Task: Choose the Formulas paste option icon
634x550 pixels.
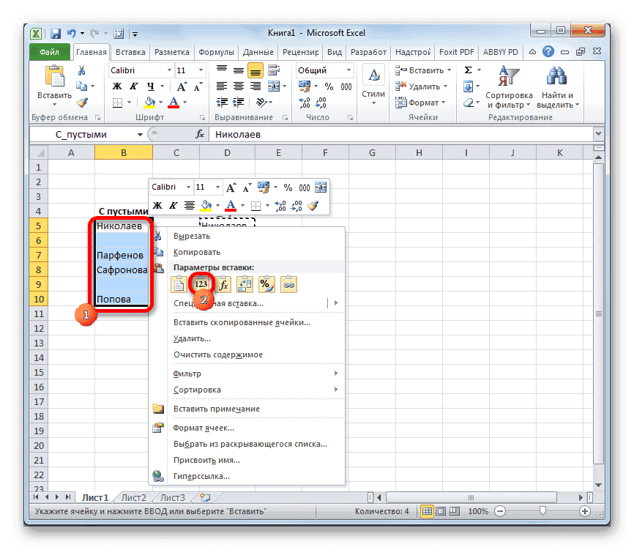Action: click(x=224, y=284)
